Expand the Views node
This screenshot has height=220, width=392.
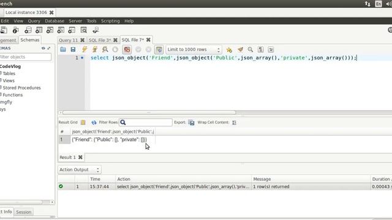[x=9, y=81]
